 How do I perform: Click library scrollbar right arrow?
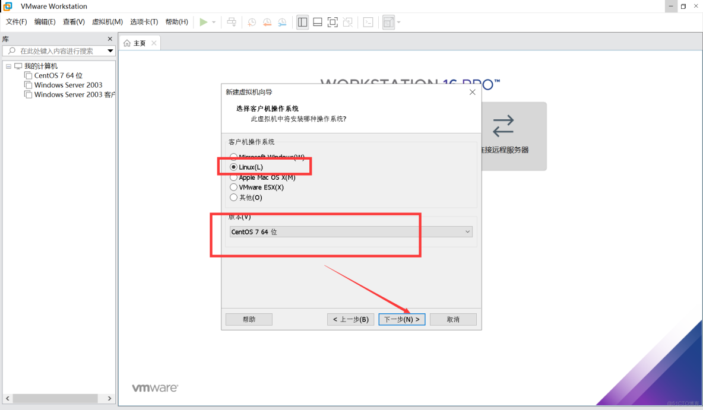109,398
